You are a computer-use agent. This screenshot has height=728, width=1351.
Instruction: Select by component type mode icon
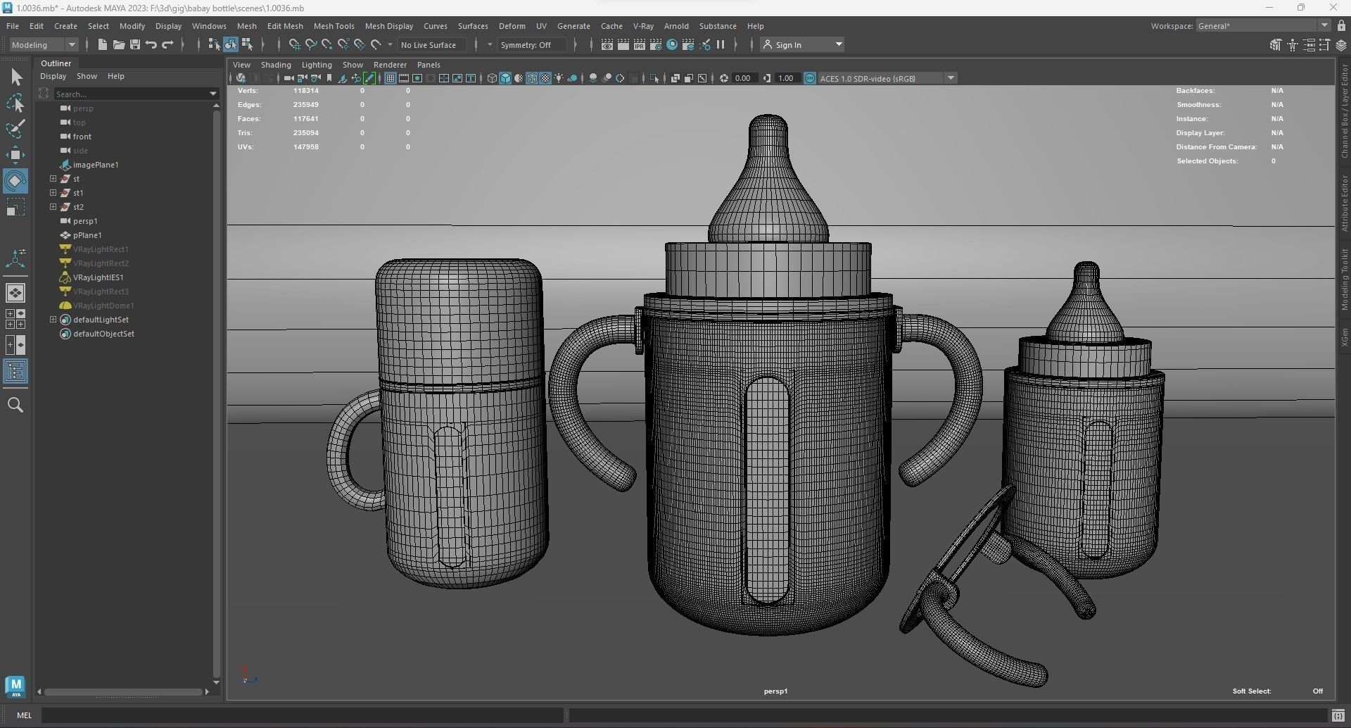point(247,44)
